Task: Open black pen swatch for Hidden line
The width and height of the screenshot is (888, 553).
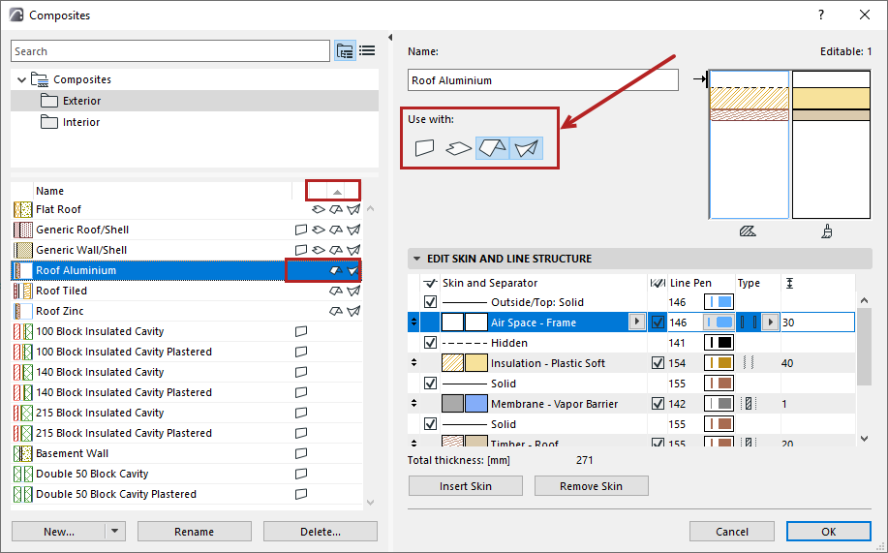Action: [719, 343]
